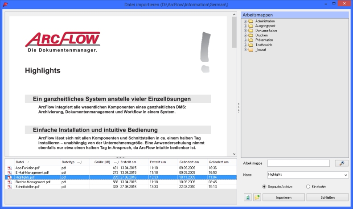Expand the Präsentation tree node
Image resolution: width=353 pixels, height=209 pixels.
246,40
